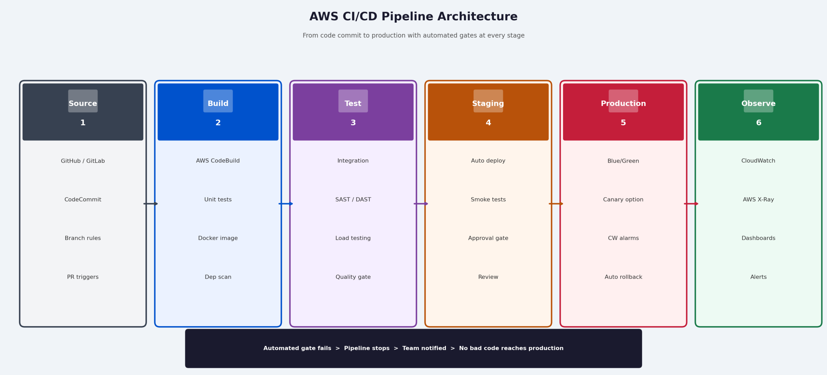Click the 'Dashboards' item
This screenshot has height=375, width=827.
click(x=759, y=238)
